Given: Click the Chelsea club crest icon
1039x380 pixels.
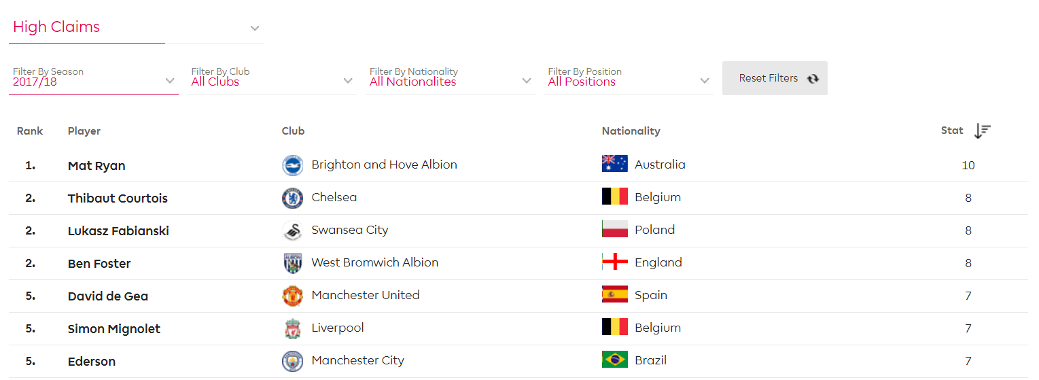Looking at the screenshot, I should pyautogui.click(x=292, y=198).
